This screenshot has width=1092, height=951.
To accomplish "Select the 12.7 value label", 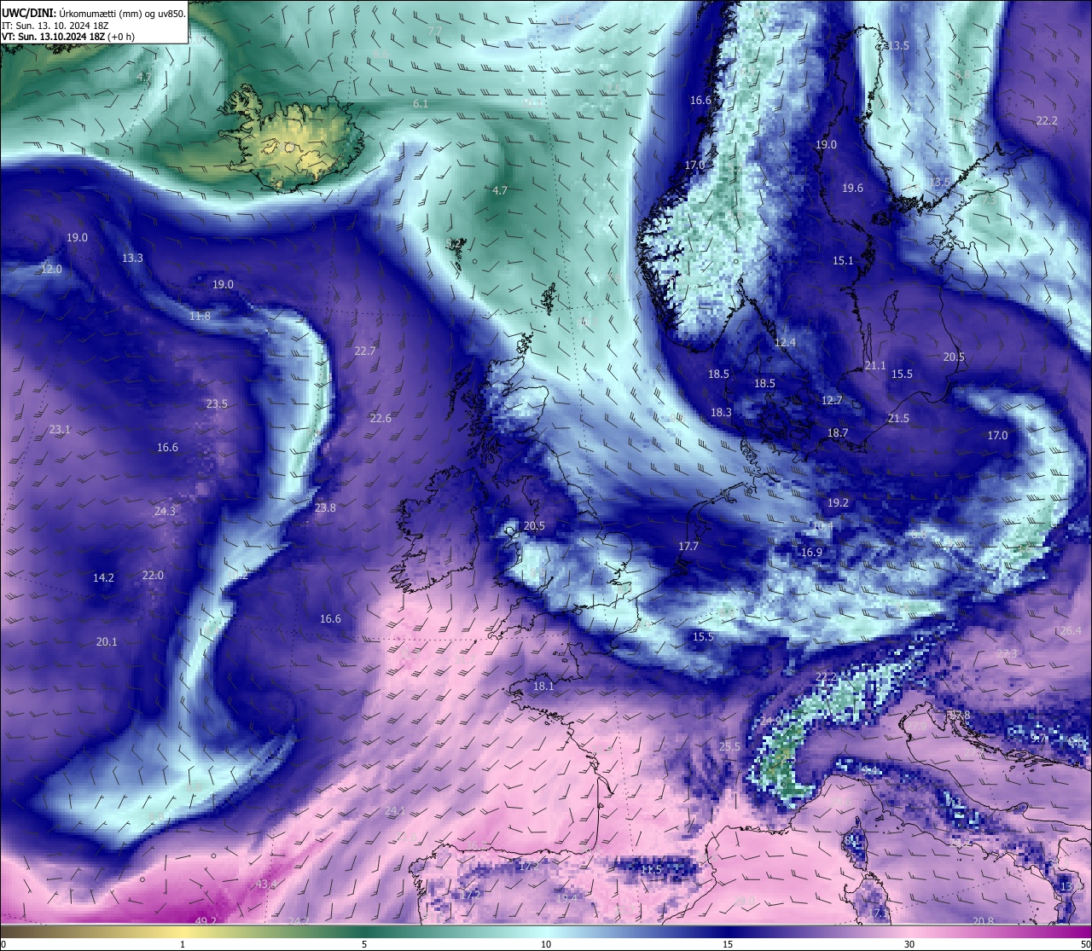I will (832, 400).
